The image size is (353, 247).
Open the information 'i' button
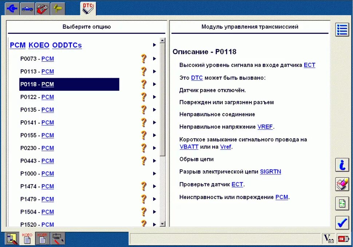[342, 165]
